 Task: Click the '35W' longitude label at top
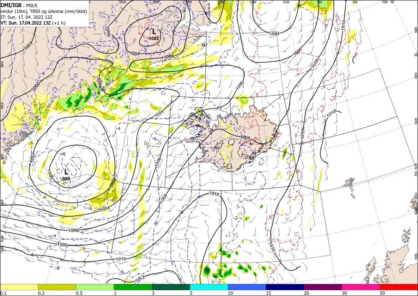(122, 2)
